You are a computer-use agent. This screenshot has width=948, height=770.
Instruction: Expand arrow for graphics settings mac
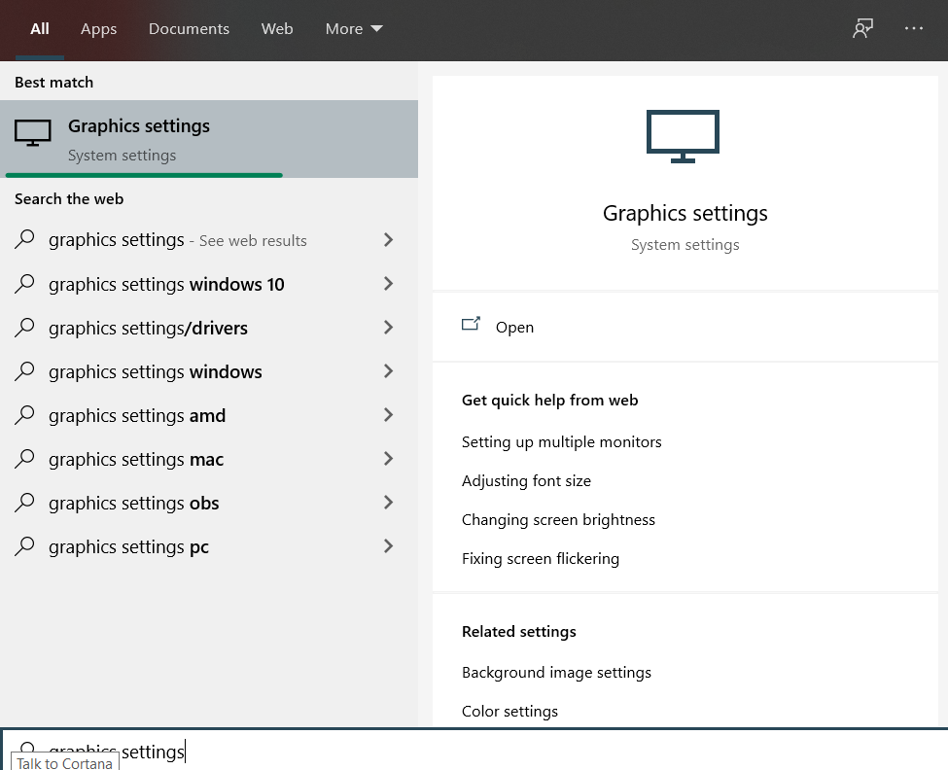coord(388,459)
